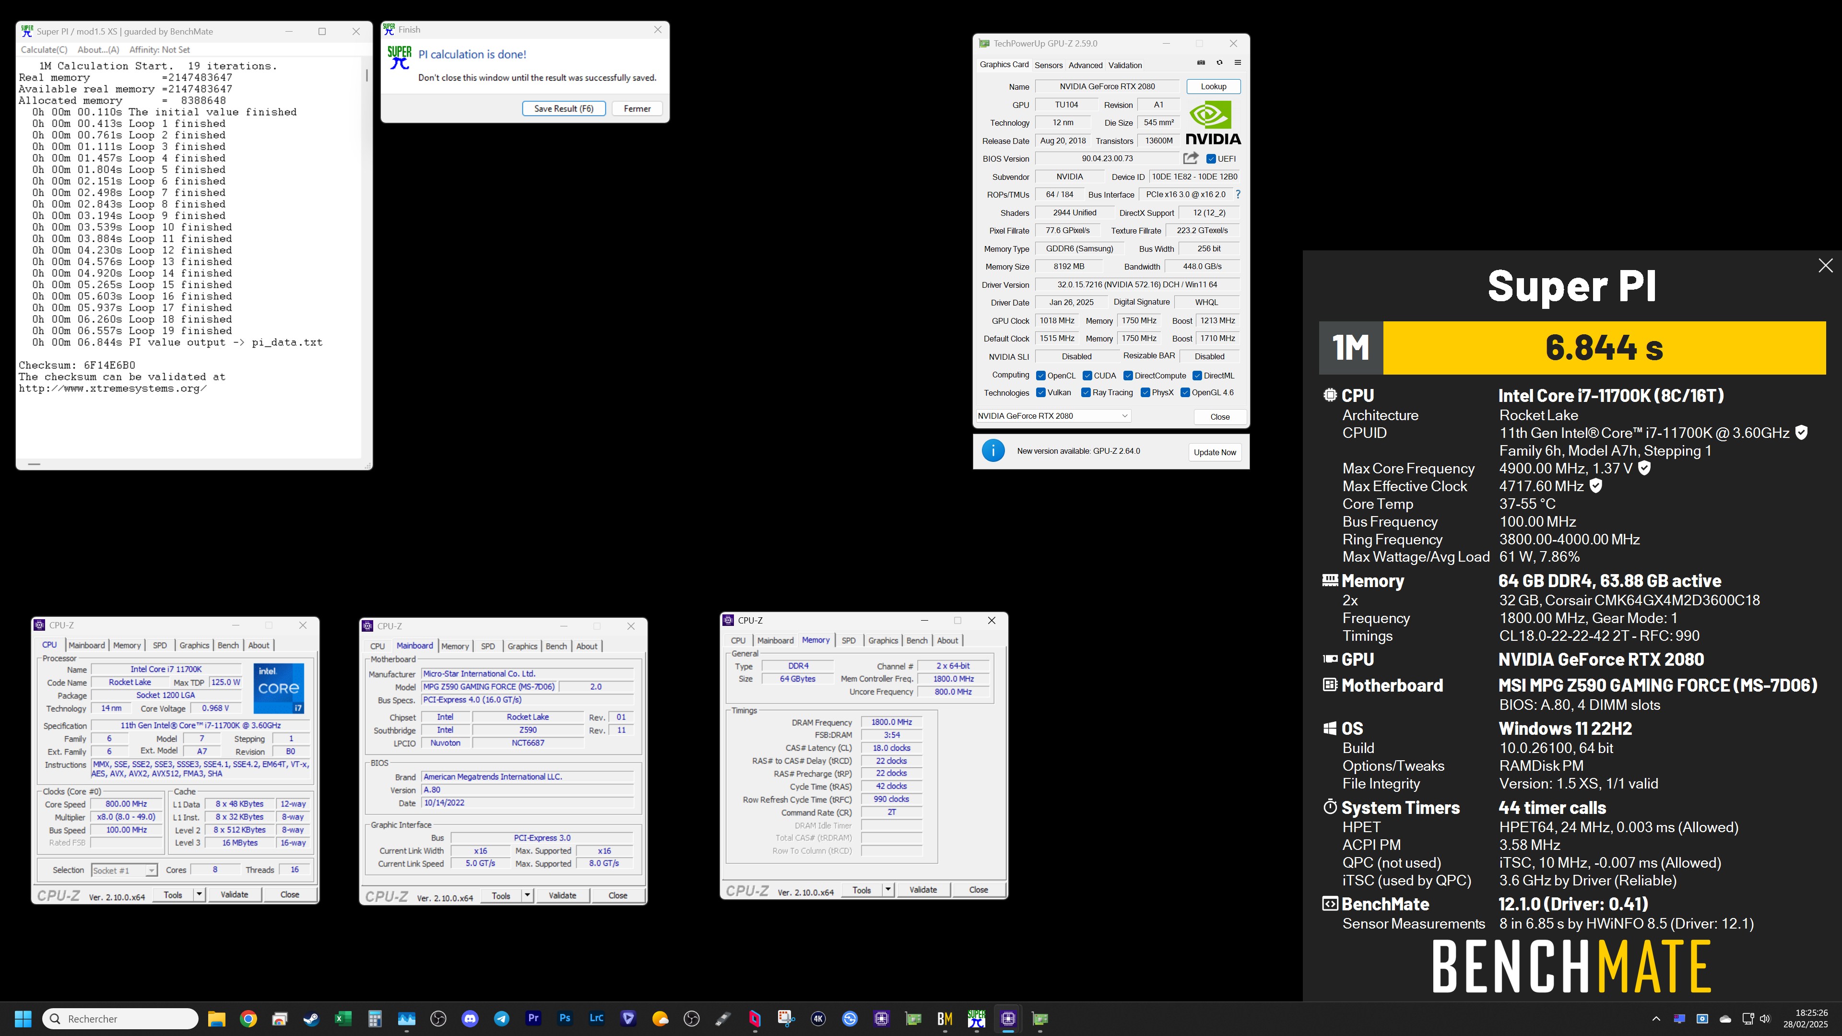This screenshot has height=1036, width=1842.
Task: Open File Explorer from the taskbar
Action: point(216,1019)
